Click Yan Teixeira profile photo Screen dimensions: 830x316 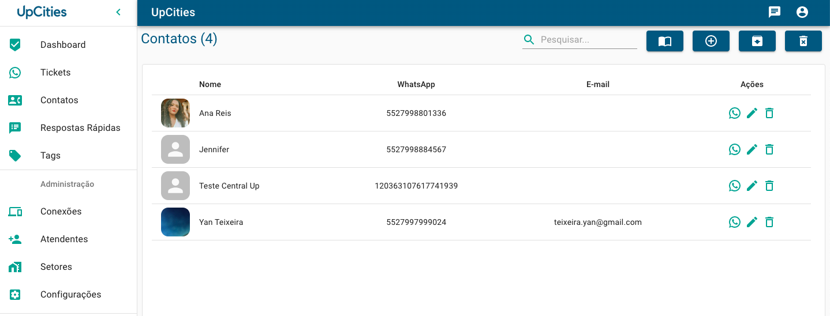click(x=175, y=222)
